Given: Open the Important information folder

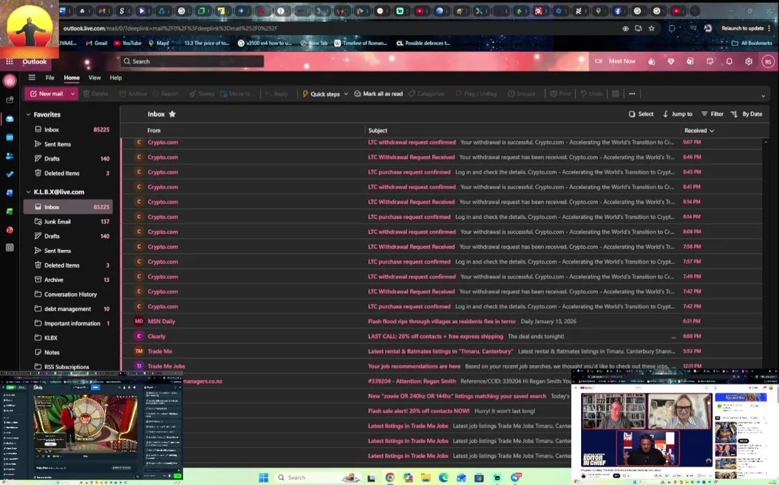Looking at the screenshot, I should pos(68,323).
